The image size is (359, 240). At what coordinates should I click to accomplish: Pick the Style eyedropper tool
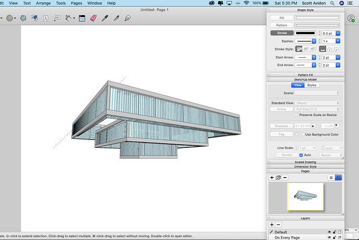tap(106, 18)
